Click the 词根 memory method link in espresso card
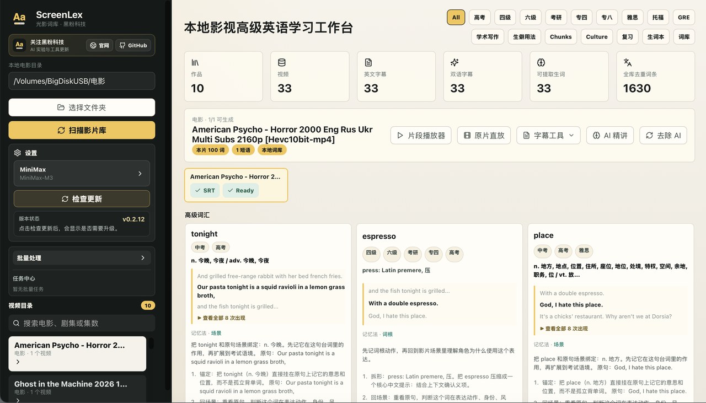 388,334
